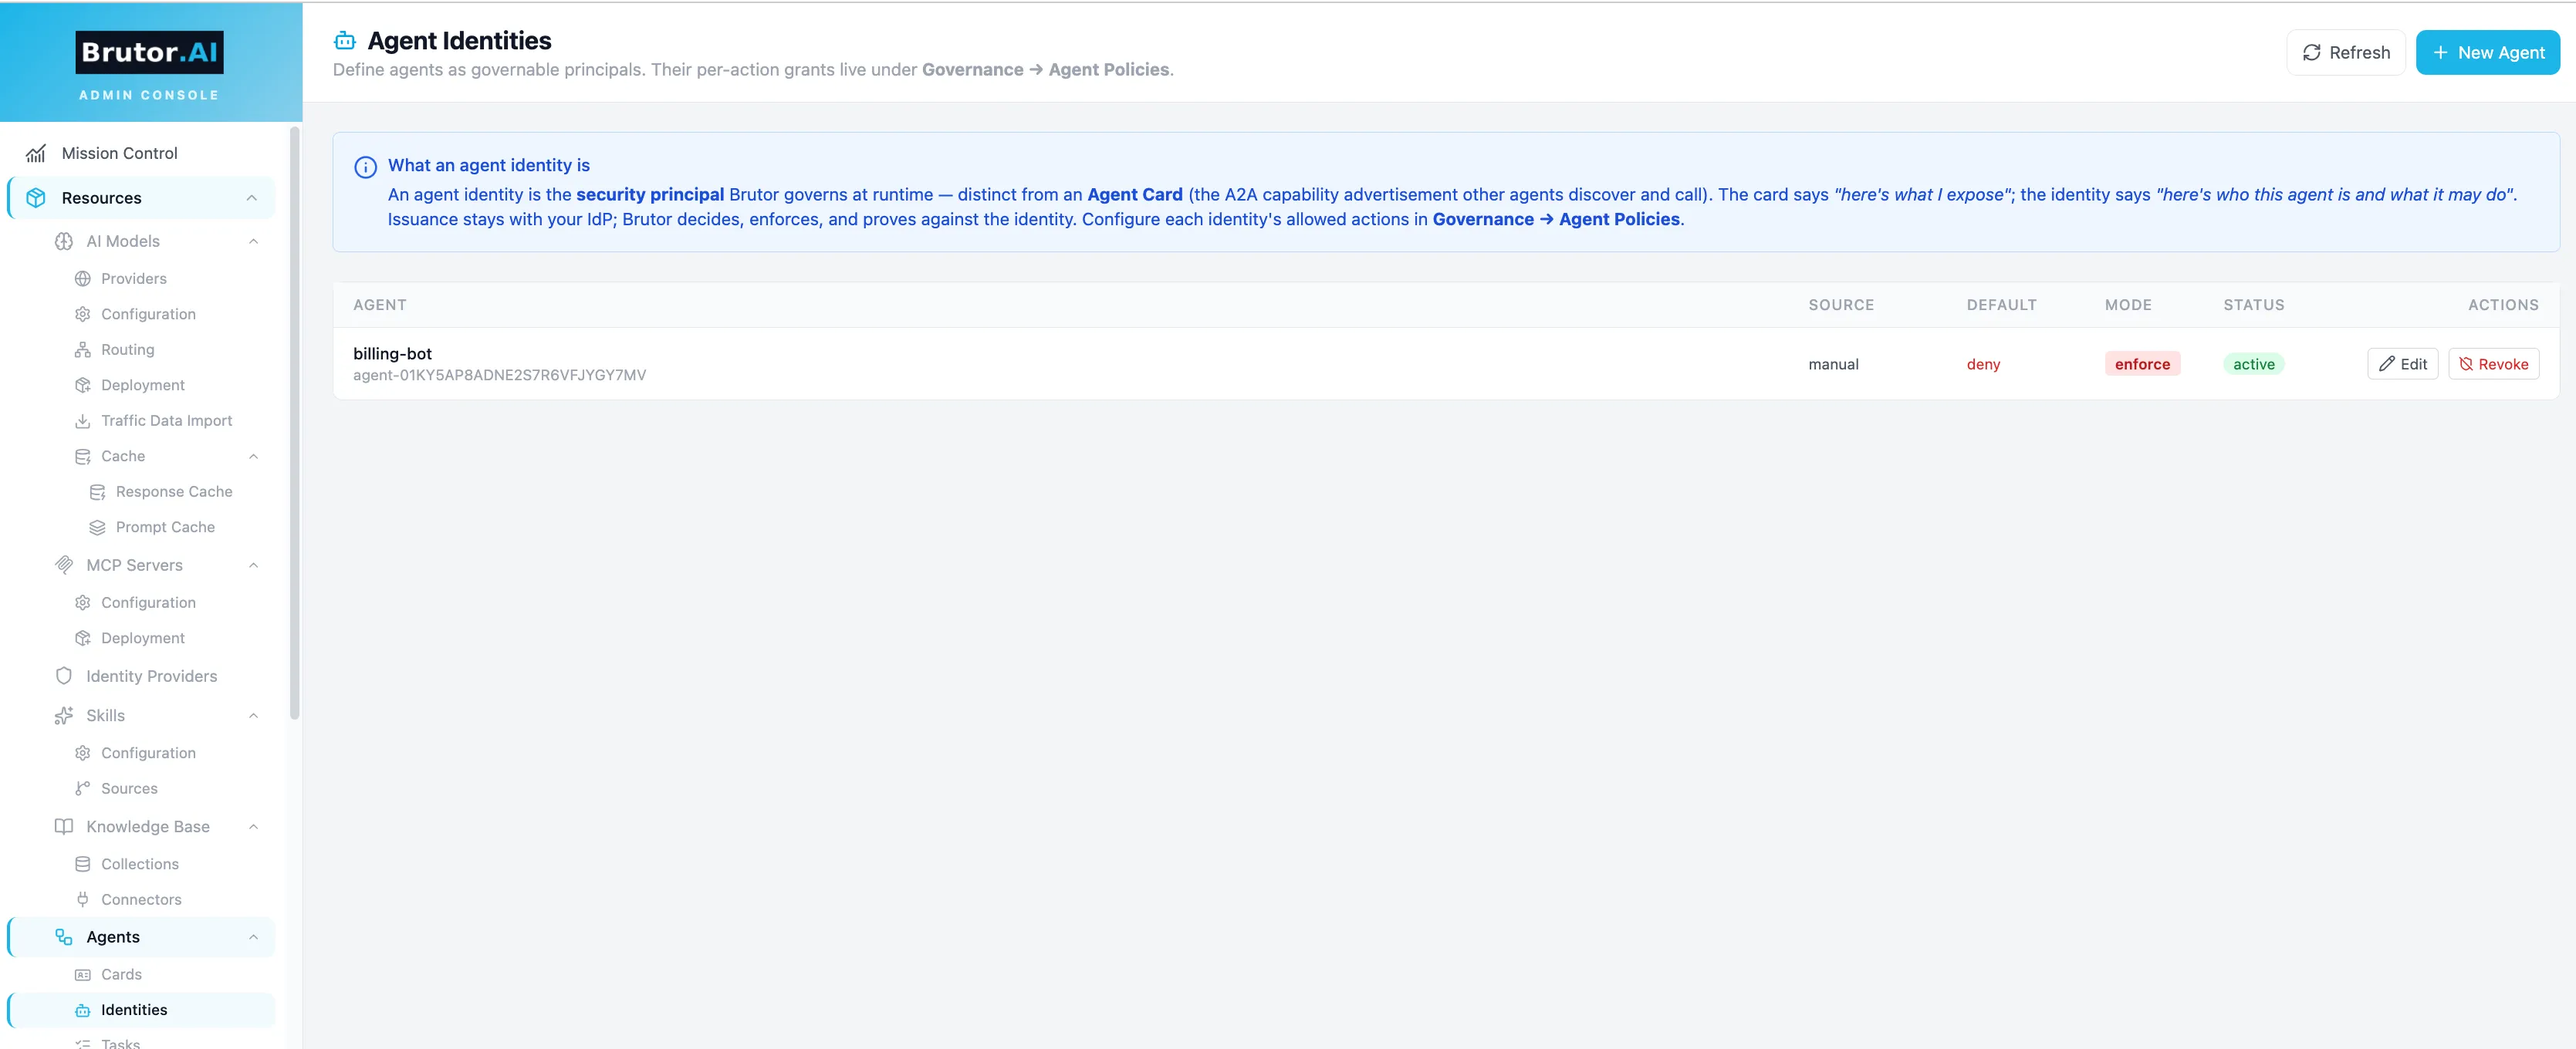Click the Knowledge Base book icon
This screenshot has height=1049, width=2576.
[x=64, y=826]
